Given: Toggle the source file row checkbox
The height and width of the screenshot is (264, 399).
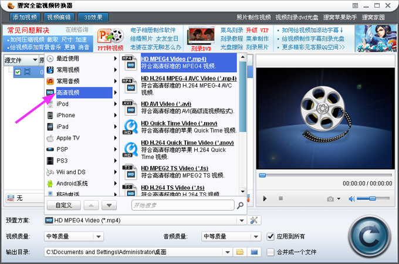Looking at the screenshot, I should (x=18, y=72).
